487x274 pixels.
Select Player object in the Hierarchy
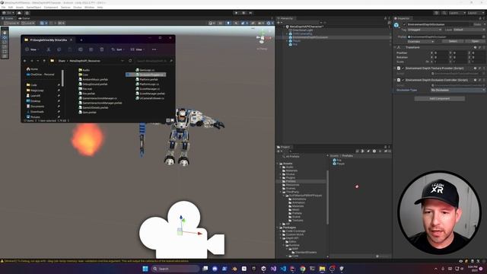click(296, 41)
